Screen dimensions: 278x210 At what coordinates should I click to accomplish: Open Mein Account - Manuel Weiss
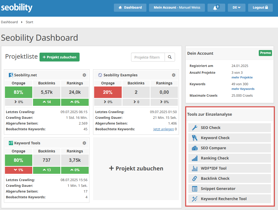coord(177,8)
